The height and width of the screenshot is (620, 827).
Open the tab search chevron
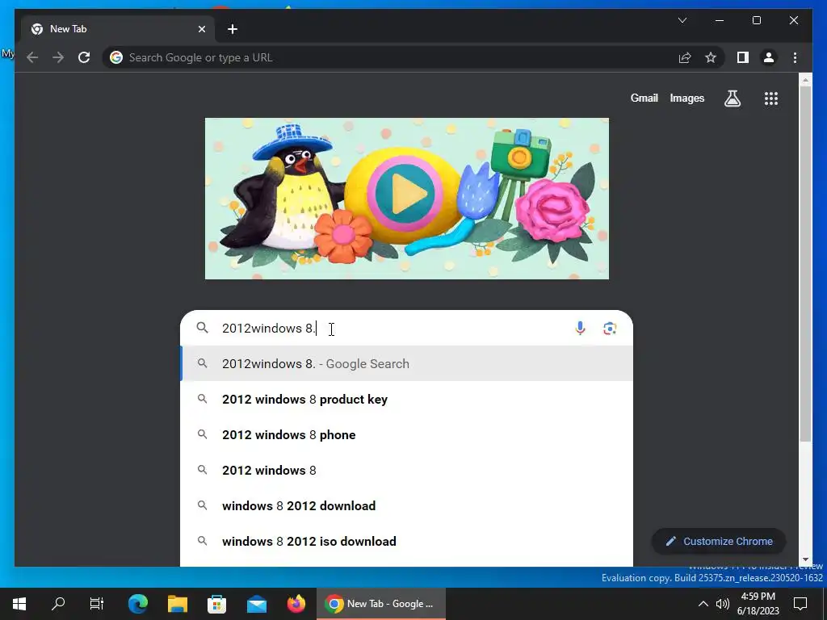coord(682,20)
